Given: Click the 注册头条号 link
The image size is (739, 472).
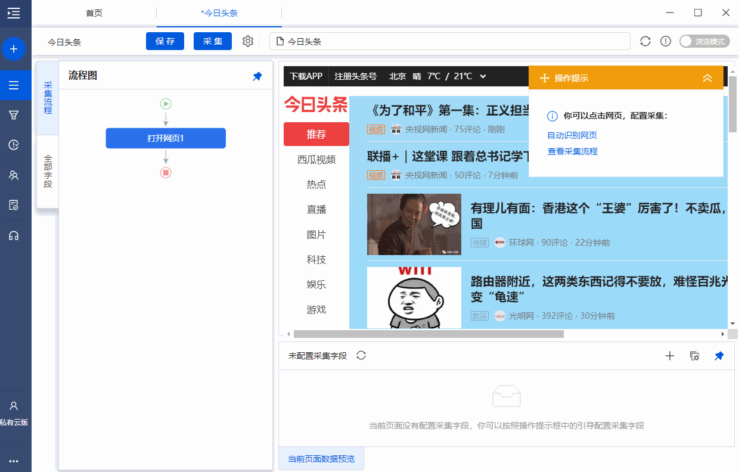Looking at the screenshot, I should pyautogui.click(x=356, y=76).
